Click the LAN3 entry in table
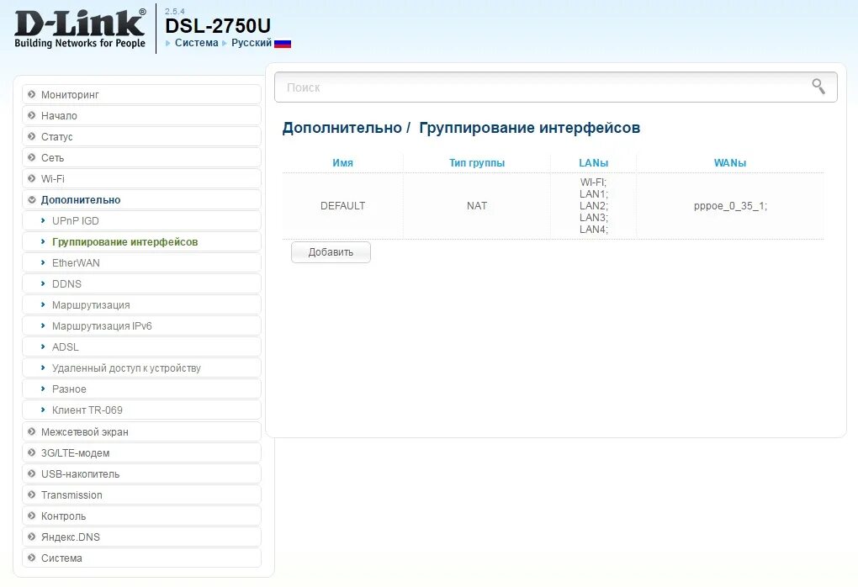 click(594, 217)
